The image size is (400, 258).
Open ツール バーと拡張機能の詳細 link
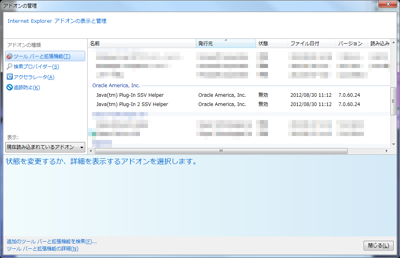point(42,249)
